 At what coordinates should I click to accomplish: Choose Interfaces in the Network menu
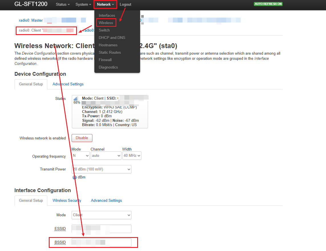click(107, 15)
